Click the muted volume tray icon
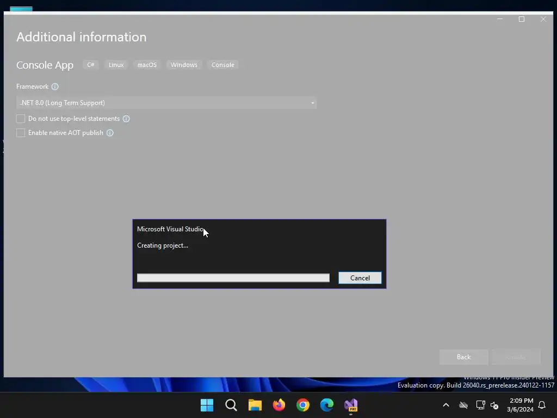This screenshot has width=557, height=418. coord(494,405)
